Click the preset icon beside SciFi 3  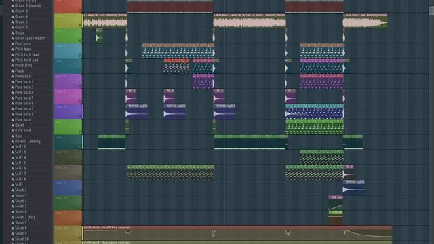[x=12, y=152]
